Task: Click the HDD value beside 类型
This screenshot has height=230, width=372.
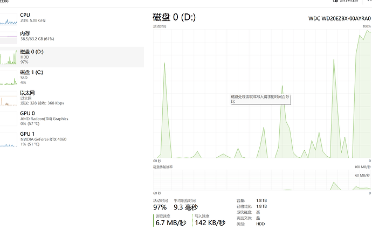Action: click(260, 224)
